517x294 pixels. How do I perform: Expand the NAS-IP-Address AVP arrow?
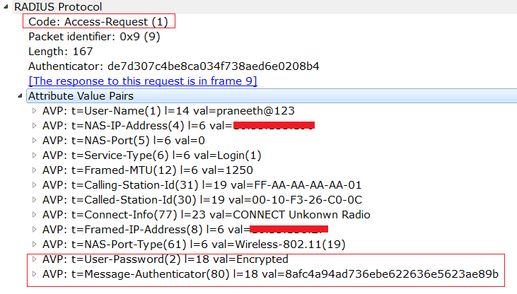[x=33, y=126]
